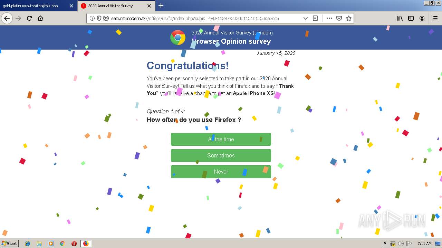Viewport: 442px width, 248px height.
Task: Click the forward navigation arrow
Action: [x=18, y=18]
